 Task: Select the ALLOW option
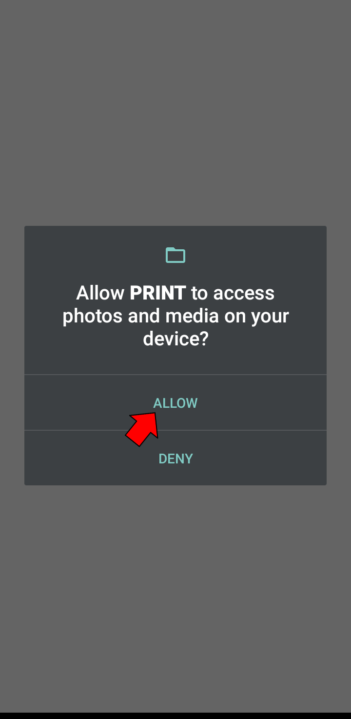coord(175,403)
